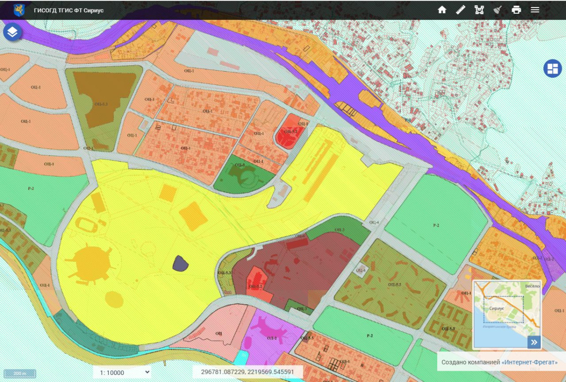This screenshot has height=382, width=566.
Task: Select the dark purple shape in yellow zone
Action: pos(180,264)
